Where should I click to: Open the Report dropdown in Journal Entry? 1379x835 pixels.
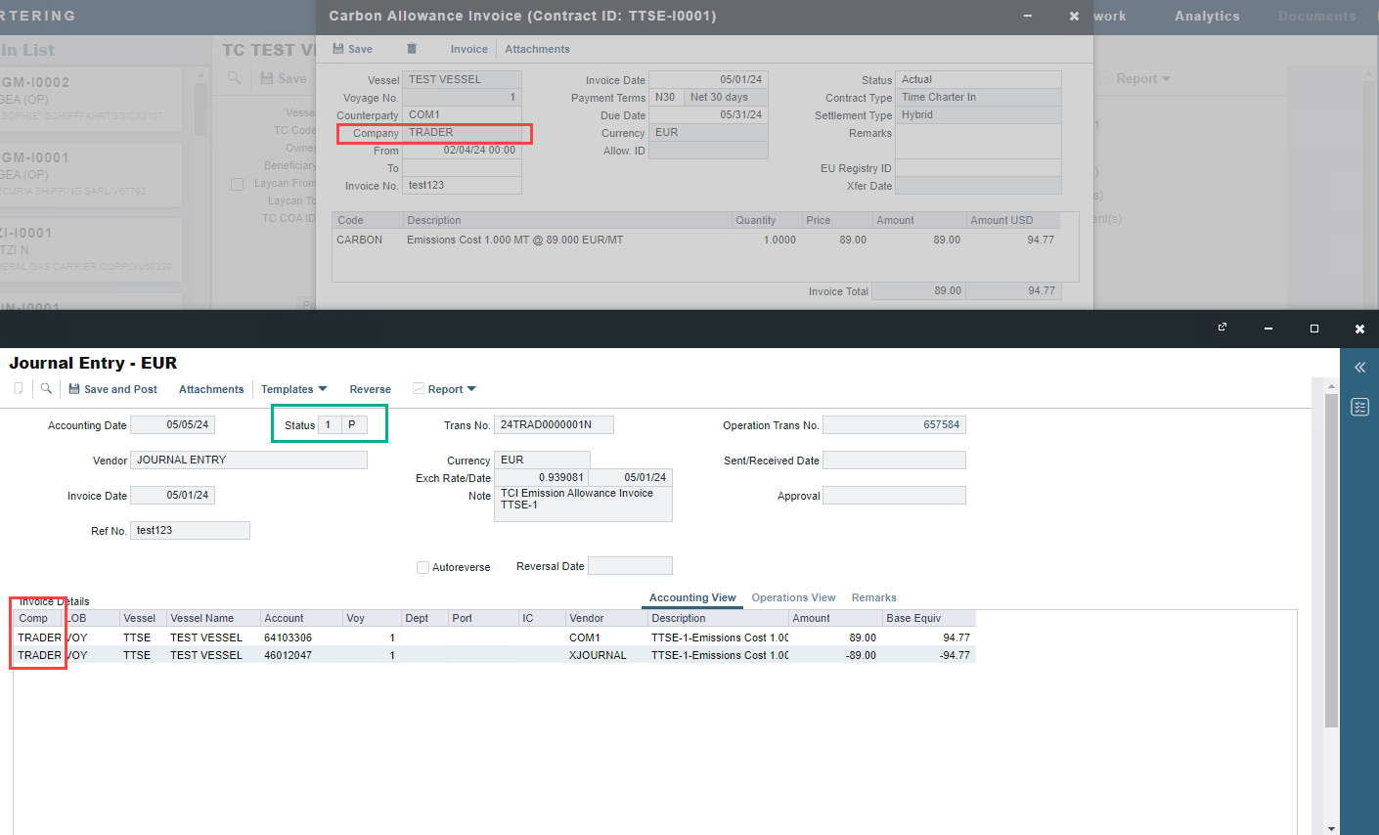pos(445,389)
